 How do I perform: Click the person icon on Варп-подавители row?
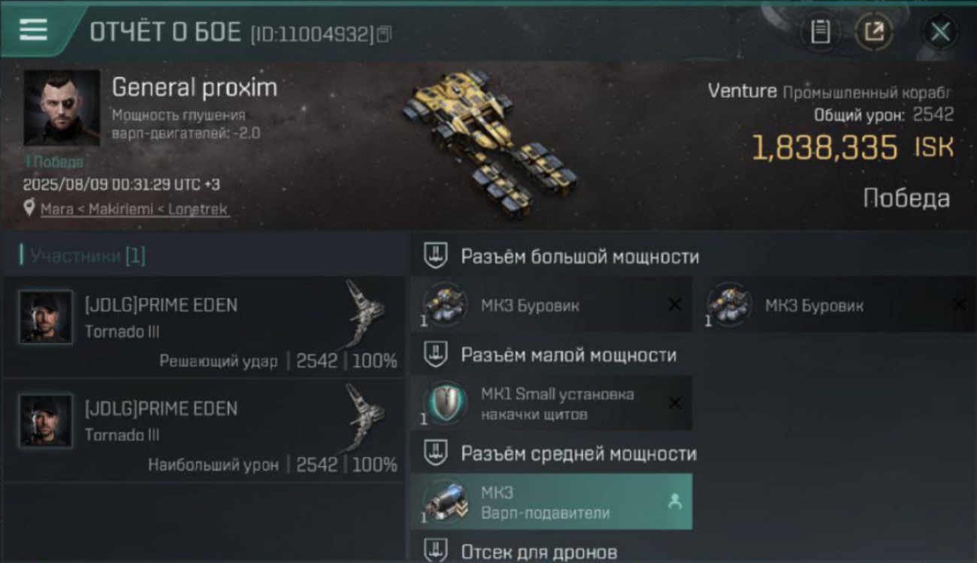point(674,502)
